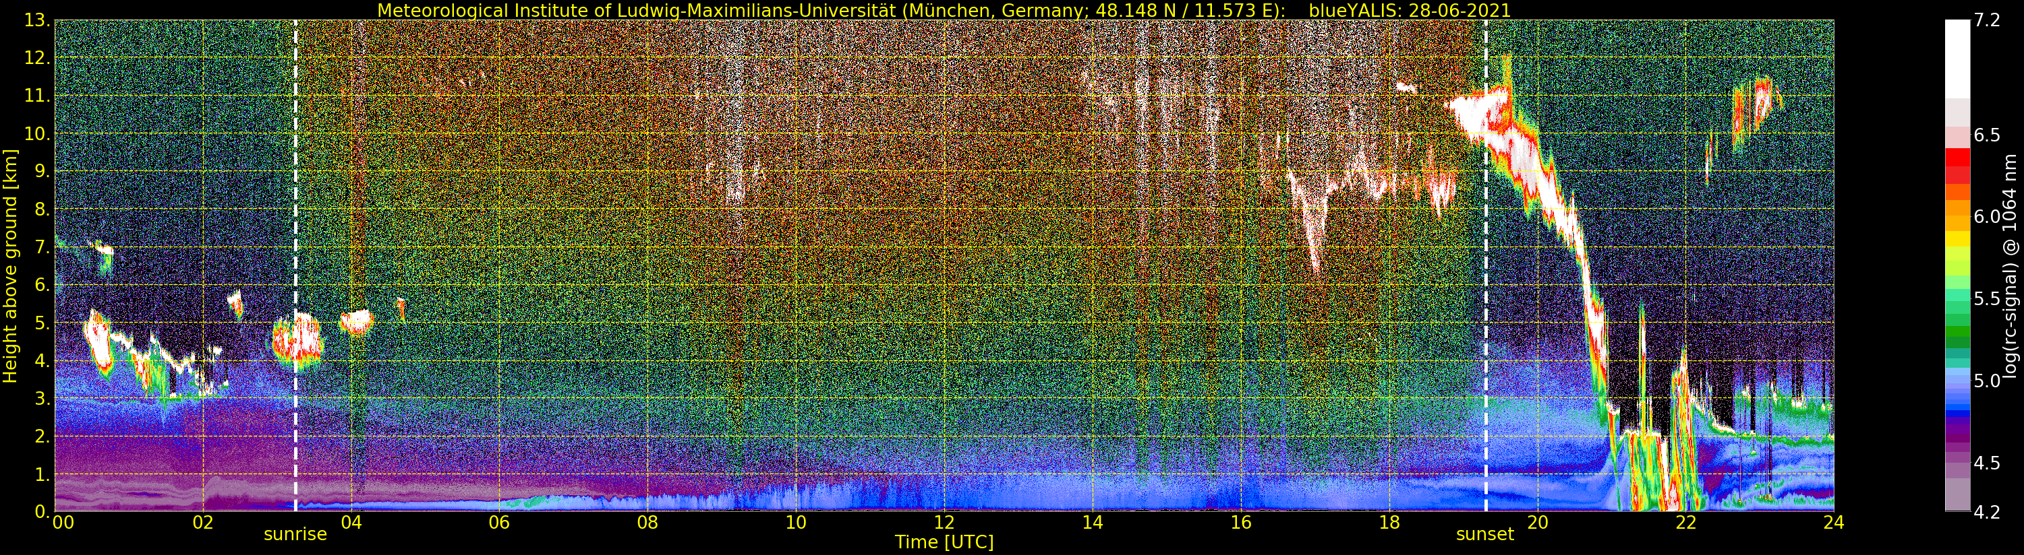Screen dimensions: 2024x555
Task: Click the time axis tick '12'
Action: click(944, 523)
